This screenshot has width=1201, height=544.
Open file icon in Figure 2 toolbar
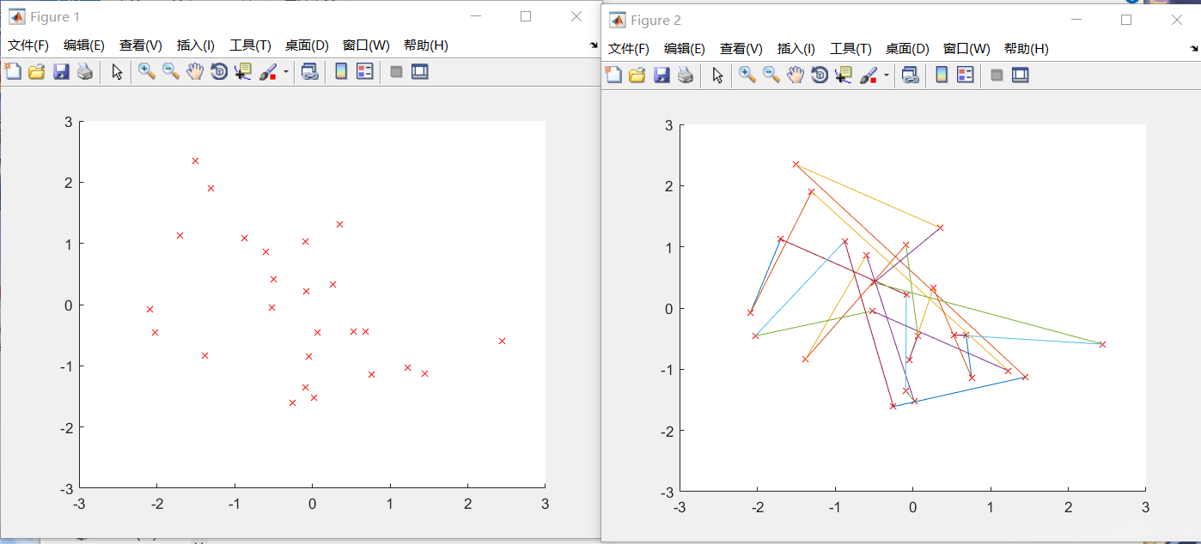pyautogui.click(x=637, y=76)
